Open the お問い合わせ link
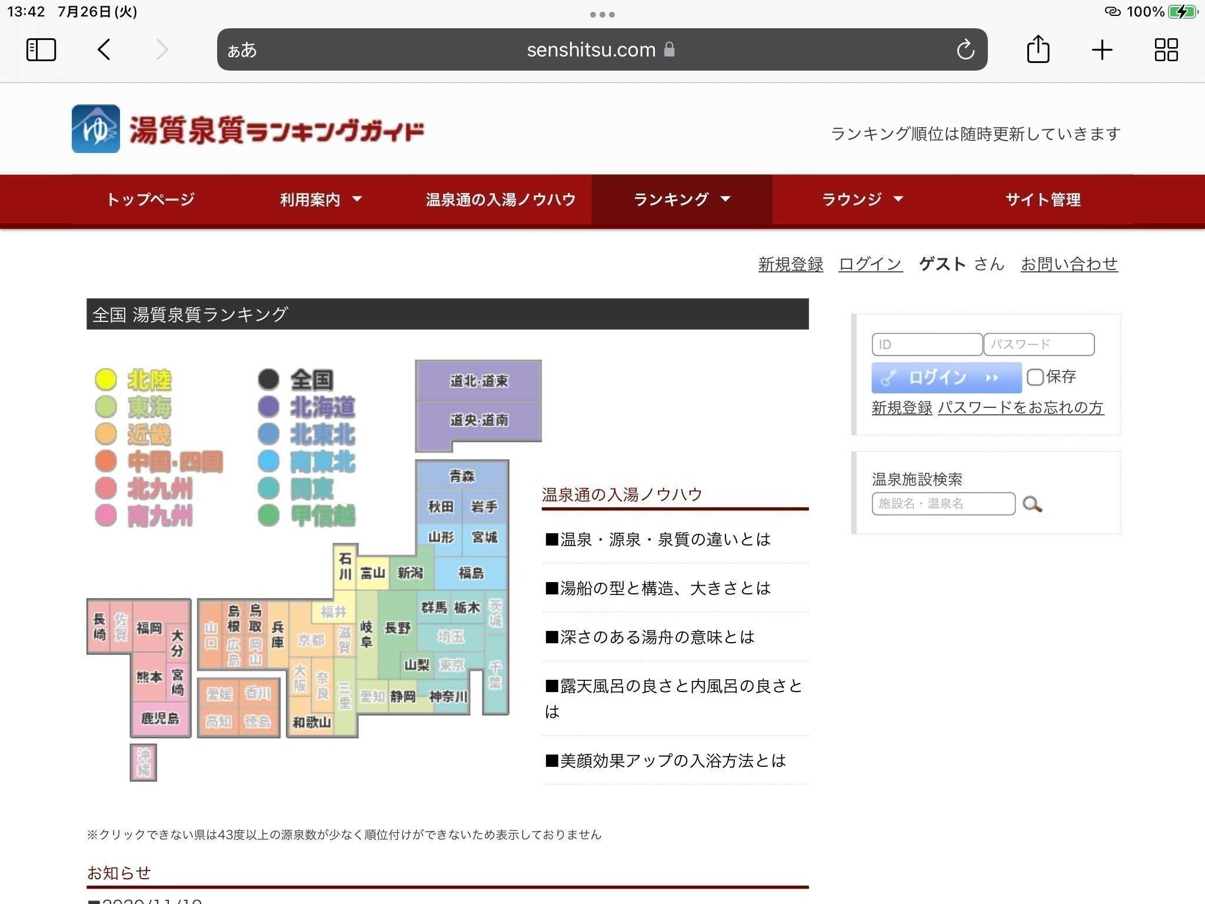Screen dimensions: 1205x904 1069,264
